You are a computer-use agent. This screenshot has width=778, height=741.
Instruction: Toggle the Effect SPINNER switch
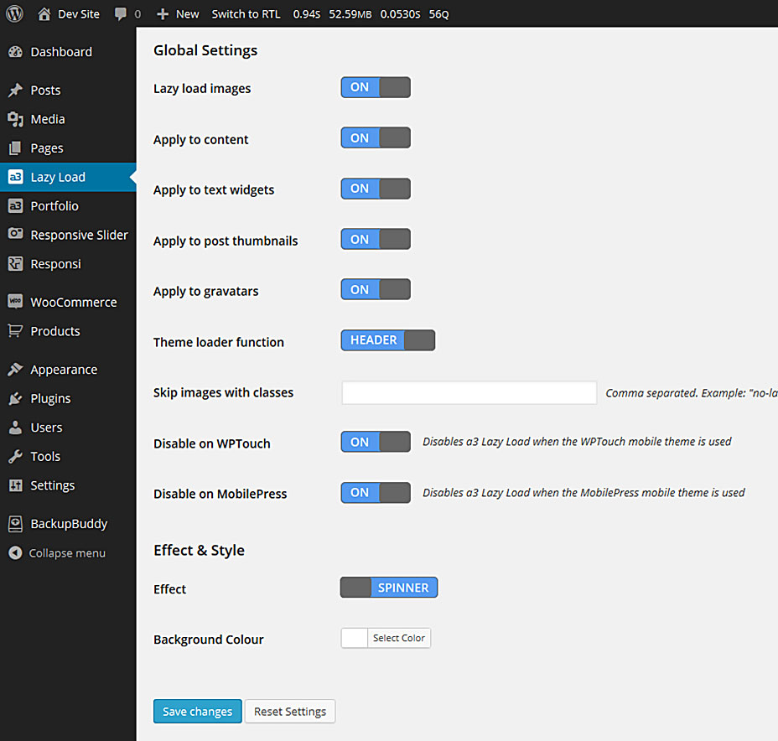point(389,588)
